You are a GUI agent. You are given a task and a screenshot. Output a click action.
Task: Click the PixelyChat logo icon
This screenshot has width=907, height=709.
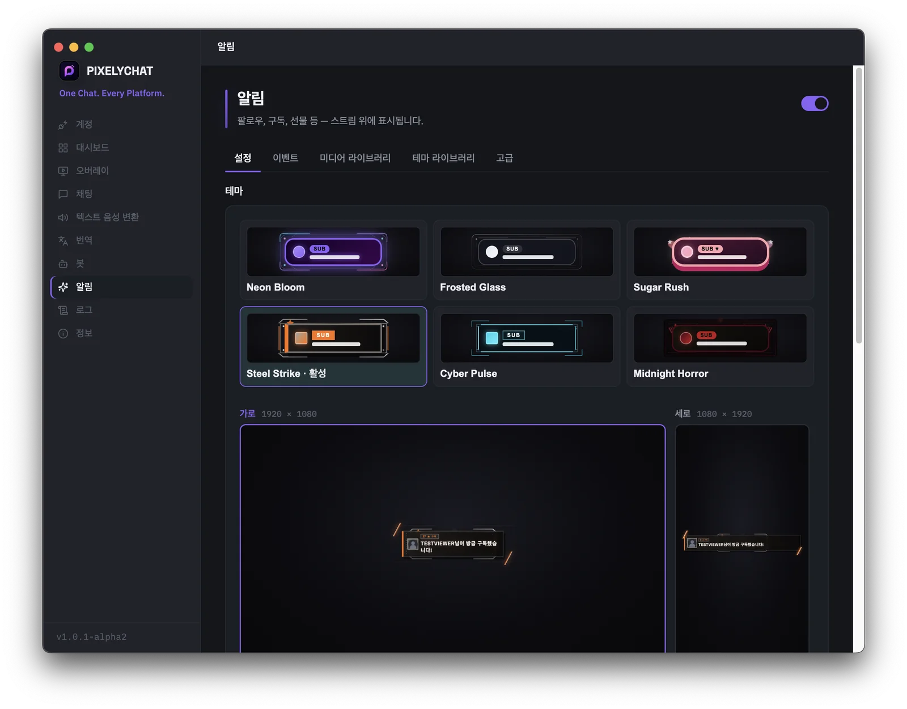click(x=69, y=71)
